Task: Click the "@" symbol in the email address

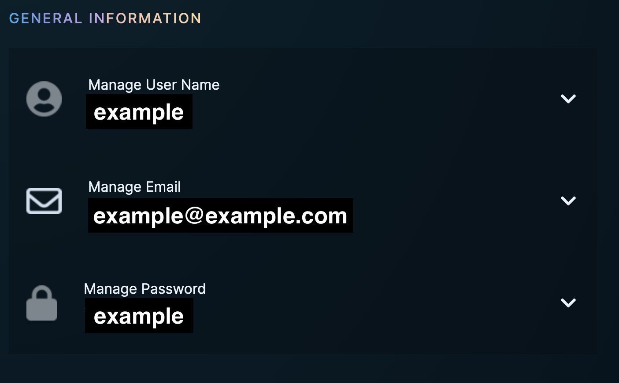Action: click(x=194, y=216)
